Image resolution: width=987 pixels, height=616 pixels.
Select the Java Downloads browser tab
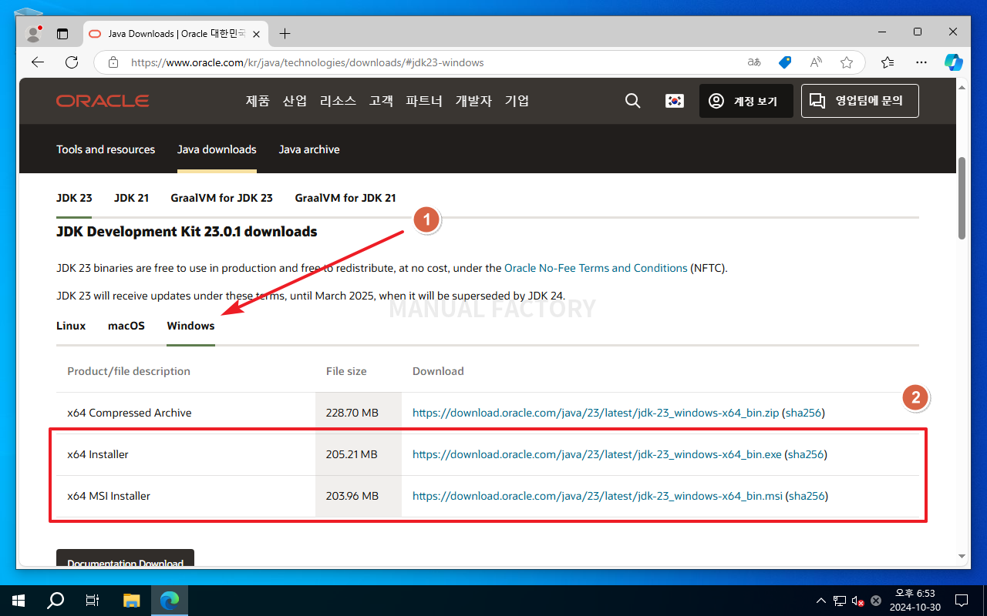click(174, 34)
